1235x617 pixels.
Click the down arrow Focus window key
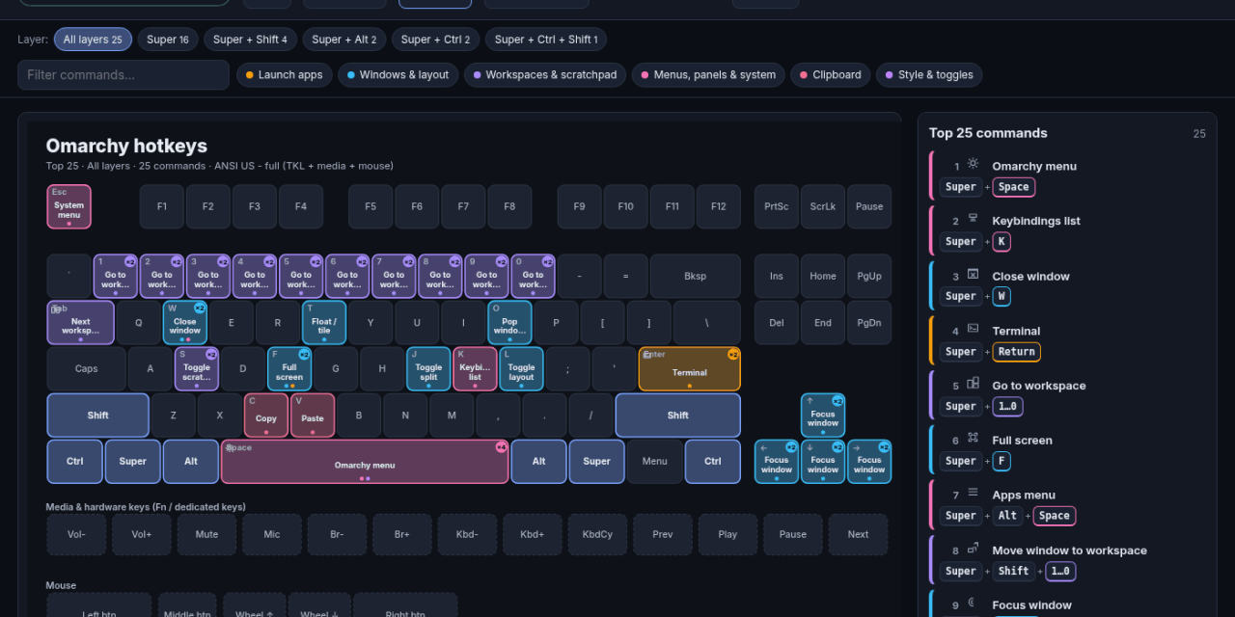click(x=823, y=462)
